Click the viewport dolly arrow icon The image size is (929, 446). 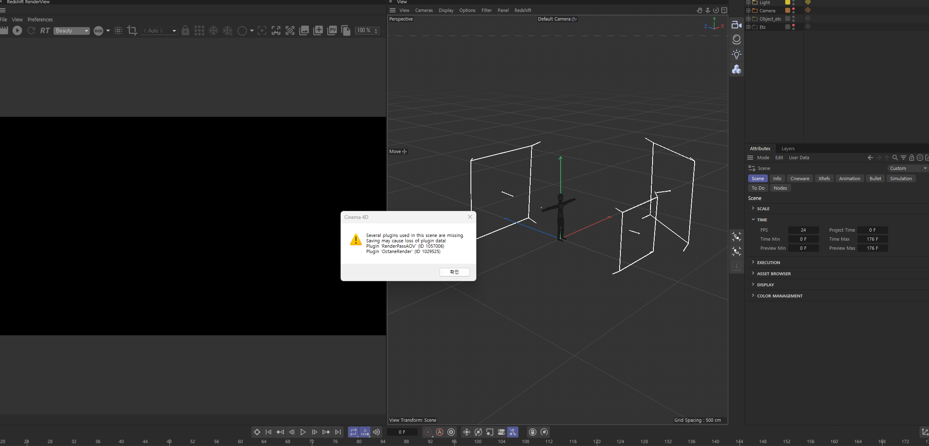pyautogui.click(x=708, y=10)
